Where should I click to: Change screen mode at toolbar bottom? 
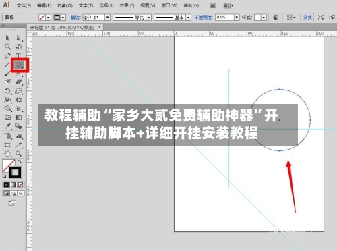[x=12, y=202]
